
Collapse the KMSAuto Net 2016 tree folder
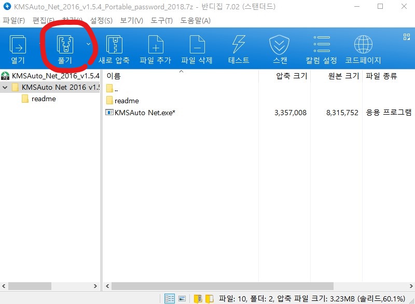pyautogui.click(x=5, y=87)
